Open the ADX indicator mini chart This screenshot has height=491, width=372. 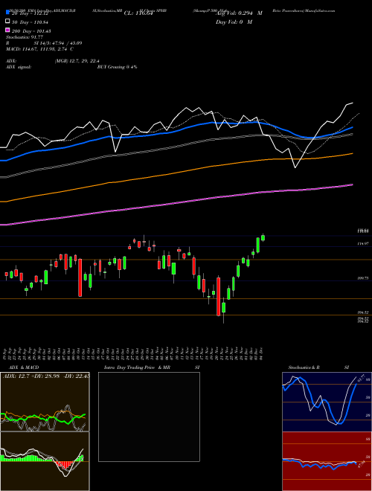click(45, 402)
